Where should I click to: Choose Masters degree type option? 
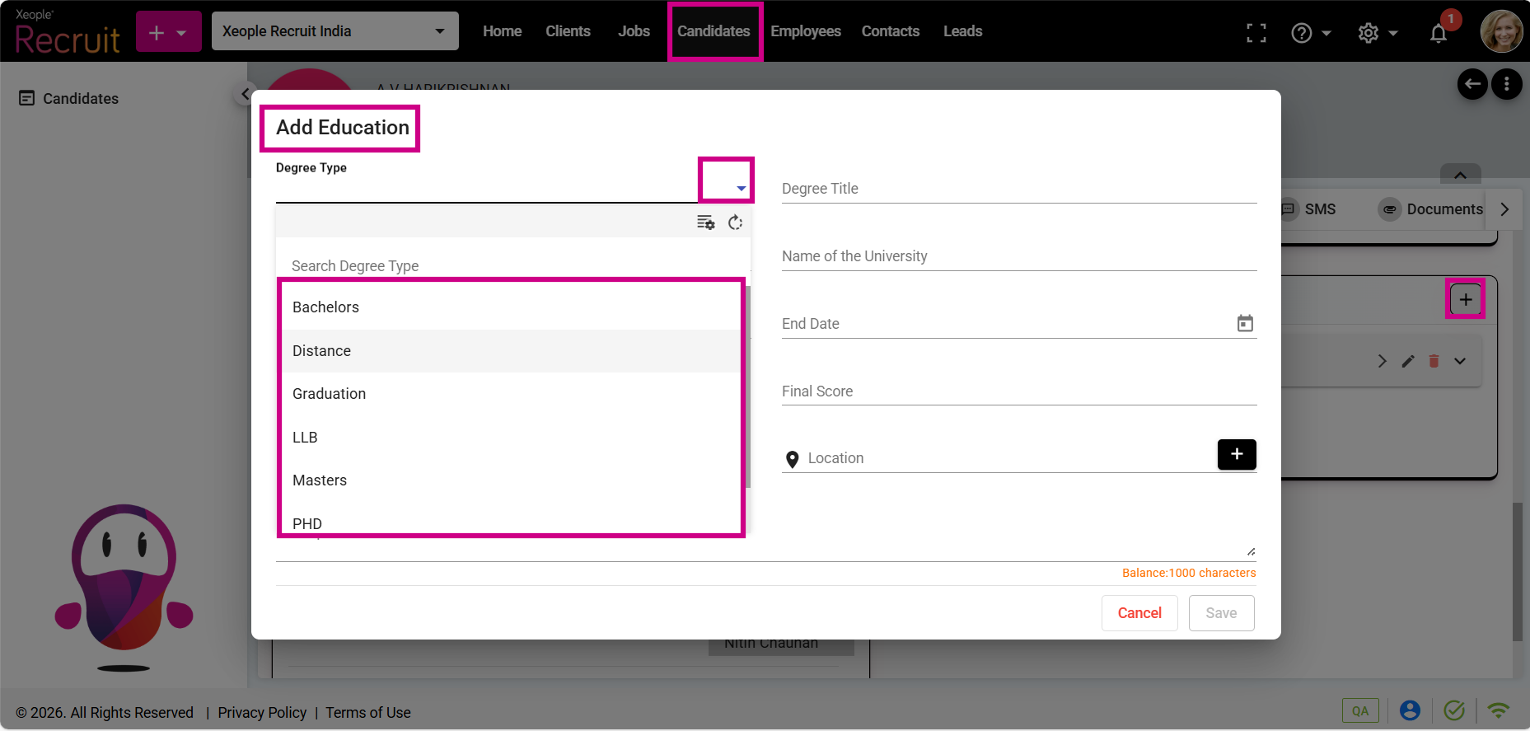pos(320,480)
